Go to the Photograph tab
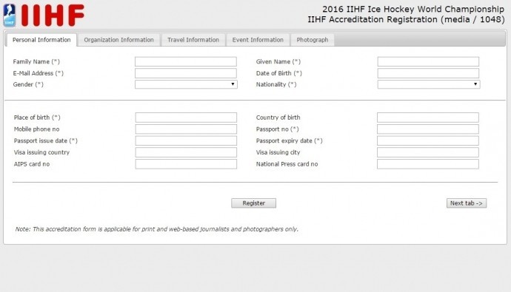Image resolution: width=511 pixels, height=292 pixels. [313, 40]
